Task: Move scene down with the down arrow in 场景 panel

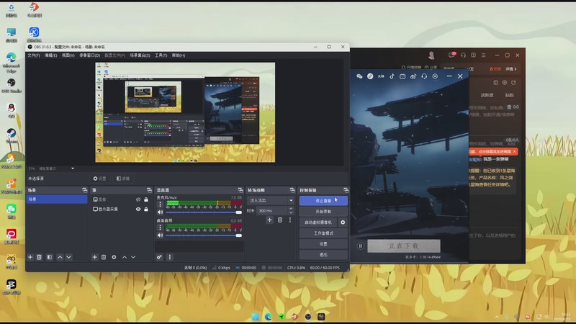Action: coord(68,257)
